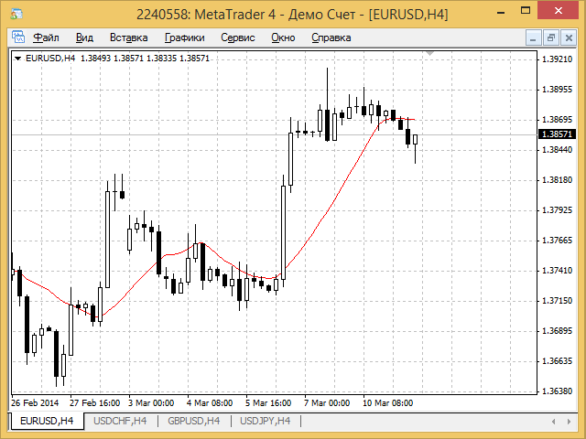The width and height of the screenshot is (586, 439).
Task: Click the current price label 1.38571
Action: [x=557, y=134]
